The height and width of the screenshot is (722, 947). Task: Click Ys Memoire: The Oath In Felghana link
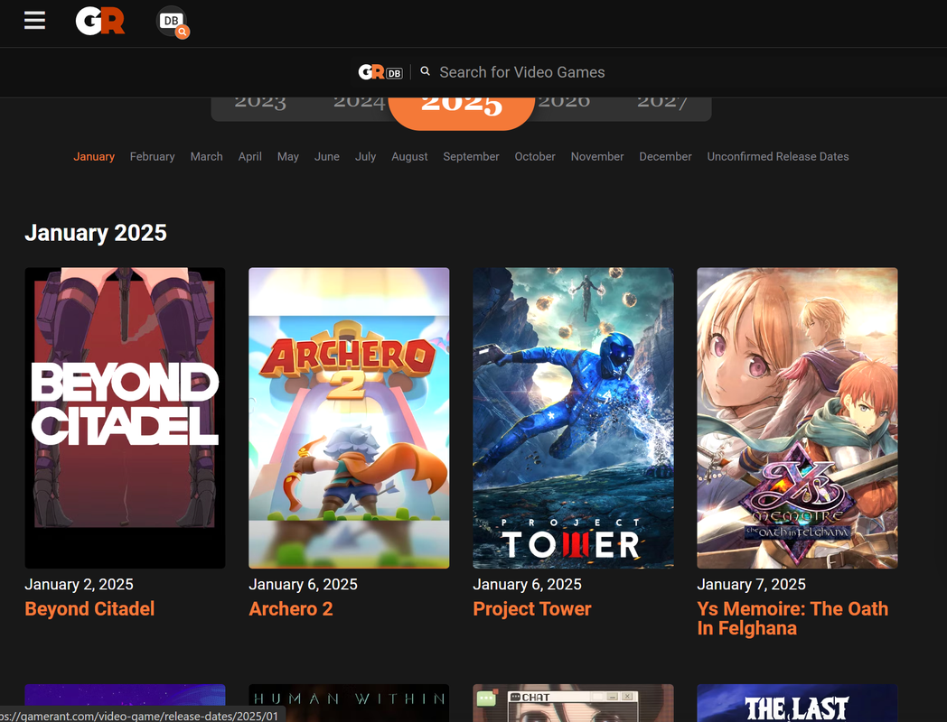(x=792, y=619)
